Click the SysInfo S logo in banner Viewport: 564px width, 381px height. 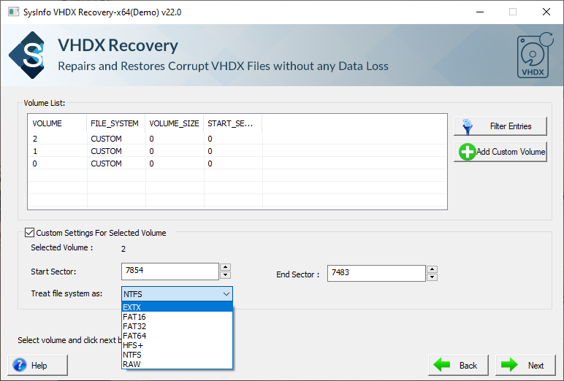pyautogui.click(x=28, y=55)
